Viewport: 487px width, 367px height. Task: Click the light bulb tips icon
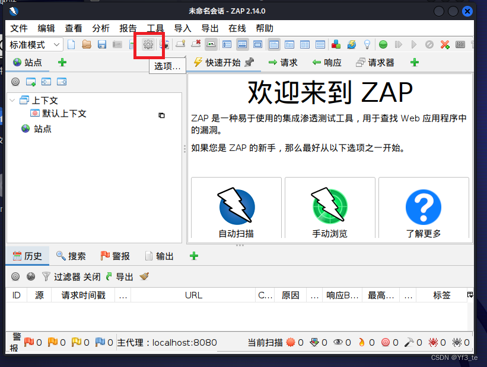coord(367,44)
